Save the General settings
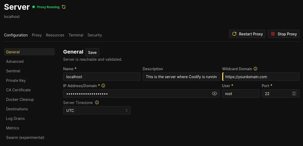 click(92, 53)
